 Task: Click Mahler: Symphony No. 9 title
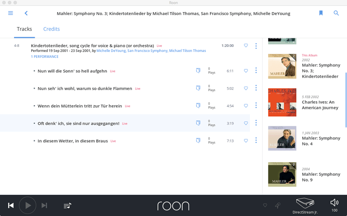pos(321,177)
